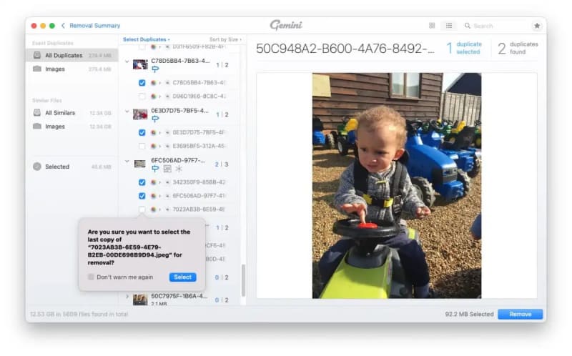Click Photos icon on C78D5BB4-7B63-4 file row
572x356 pixels.
coord(154,83)
